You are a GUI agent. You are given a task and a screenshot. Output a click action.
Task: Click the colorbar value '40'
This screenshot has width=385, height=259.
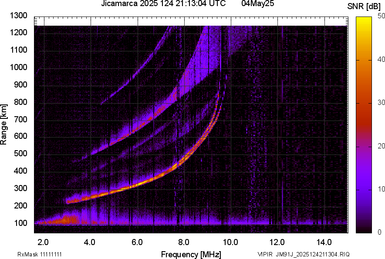(381, 59)
